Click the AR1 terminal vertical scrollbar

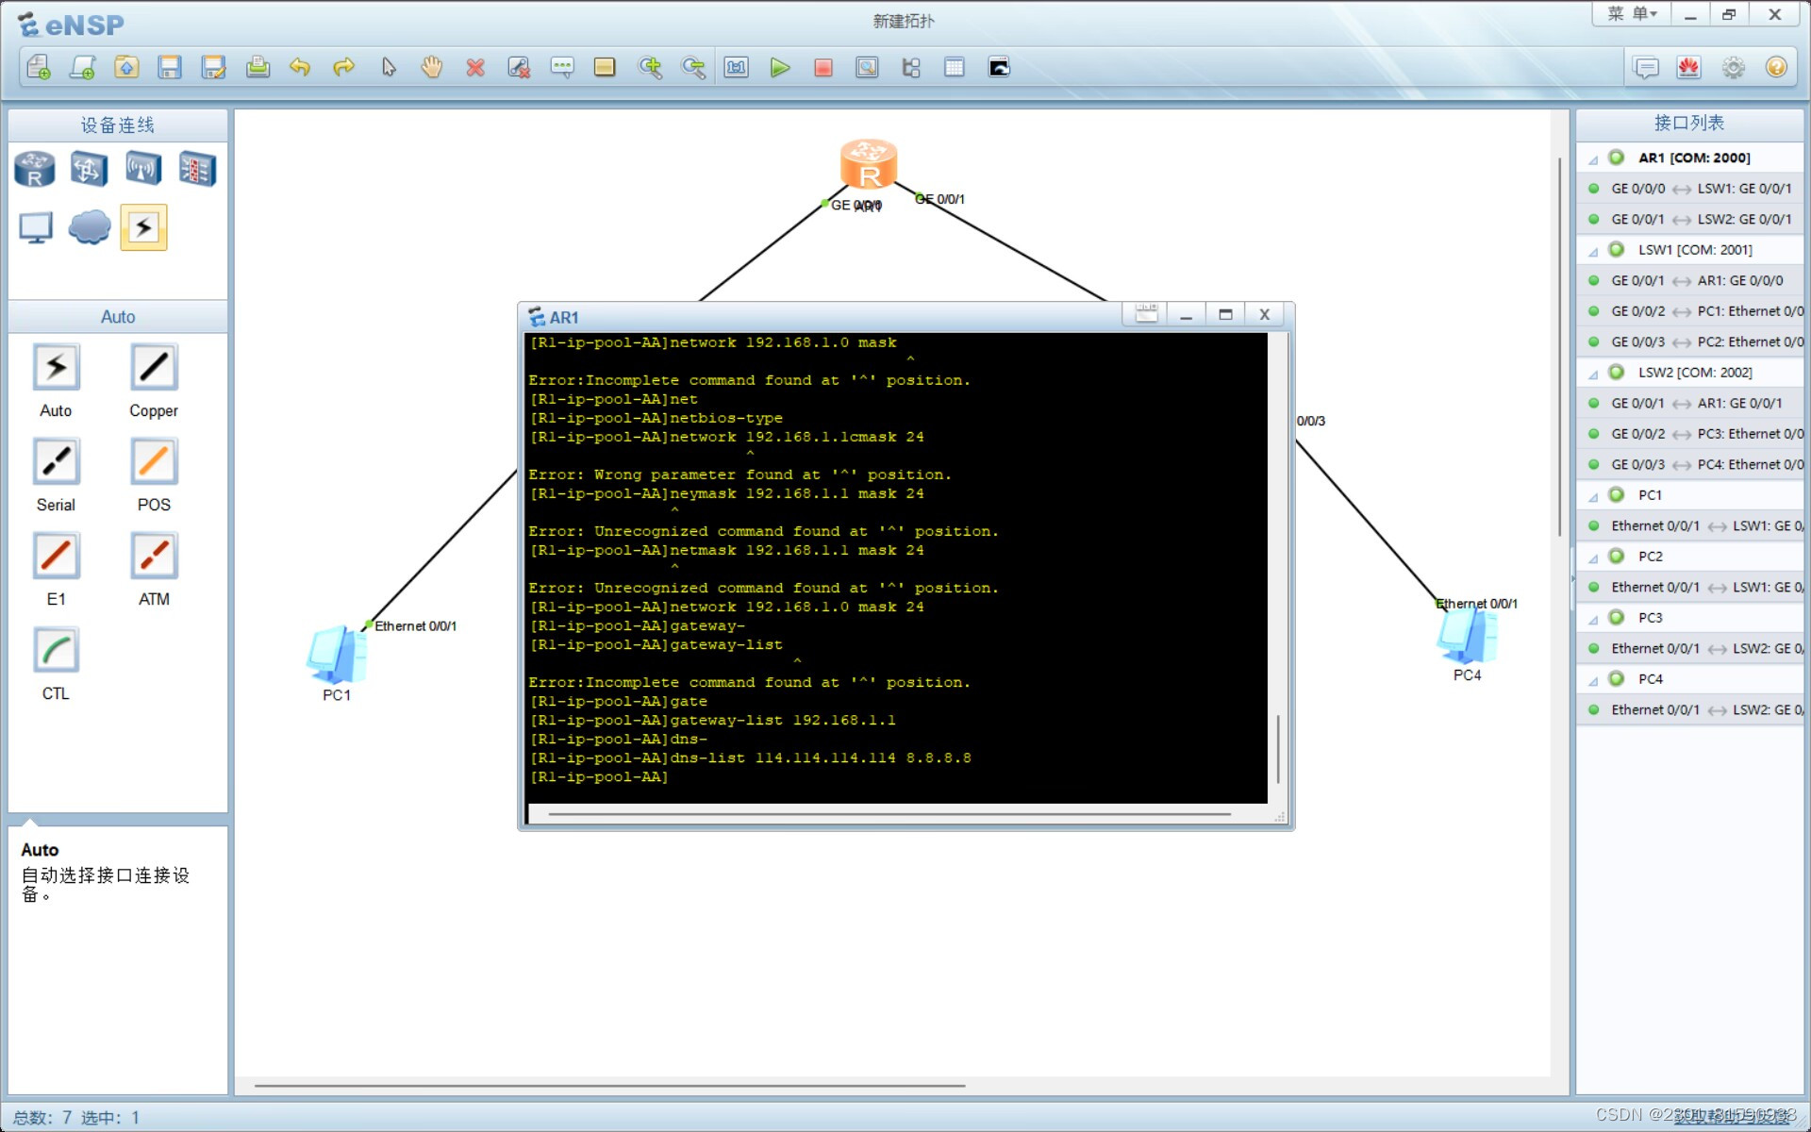[x=1278, y=749]
